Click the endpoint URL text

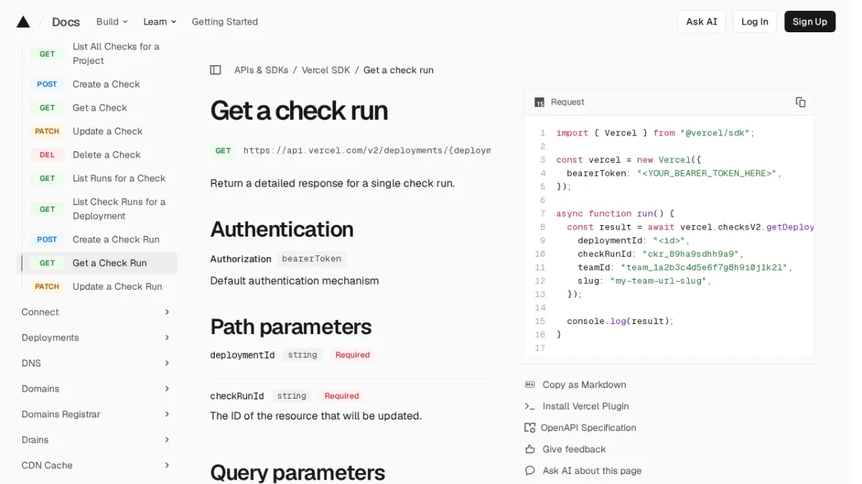[x=367, y=151]
